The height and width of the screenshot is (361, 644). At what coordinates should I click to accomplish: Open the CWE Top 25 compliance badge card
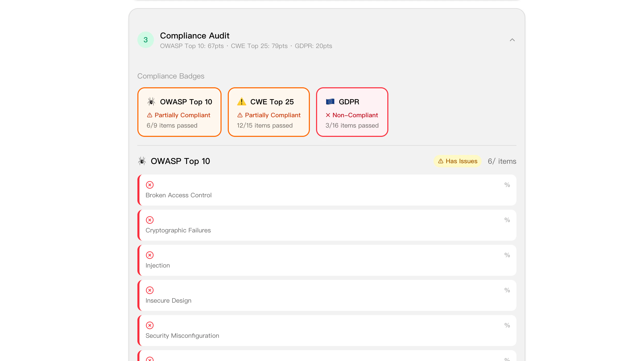pyautogui.click(x=269, y=112)
